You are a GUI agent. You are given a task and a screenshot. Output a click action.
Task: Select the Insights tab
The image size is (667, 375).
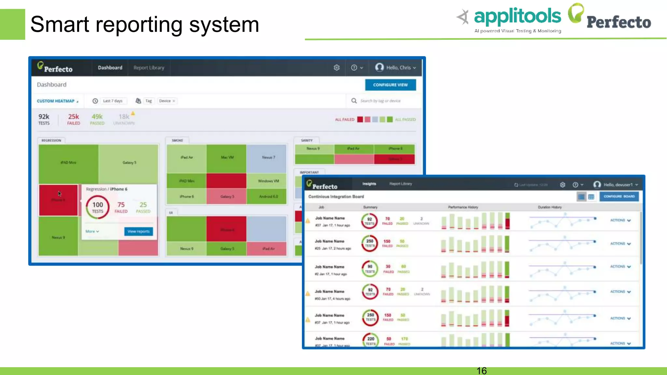(x=369, y=184)
